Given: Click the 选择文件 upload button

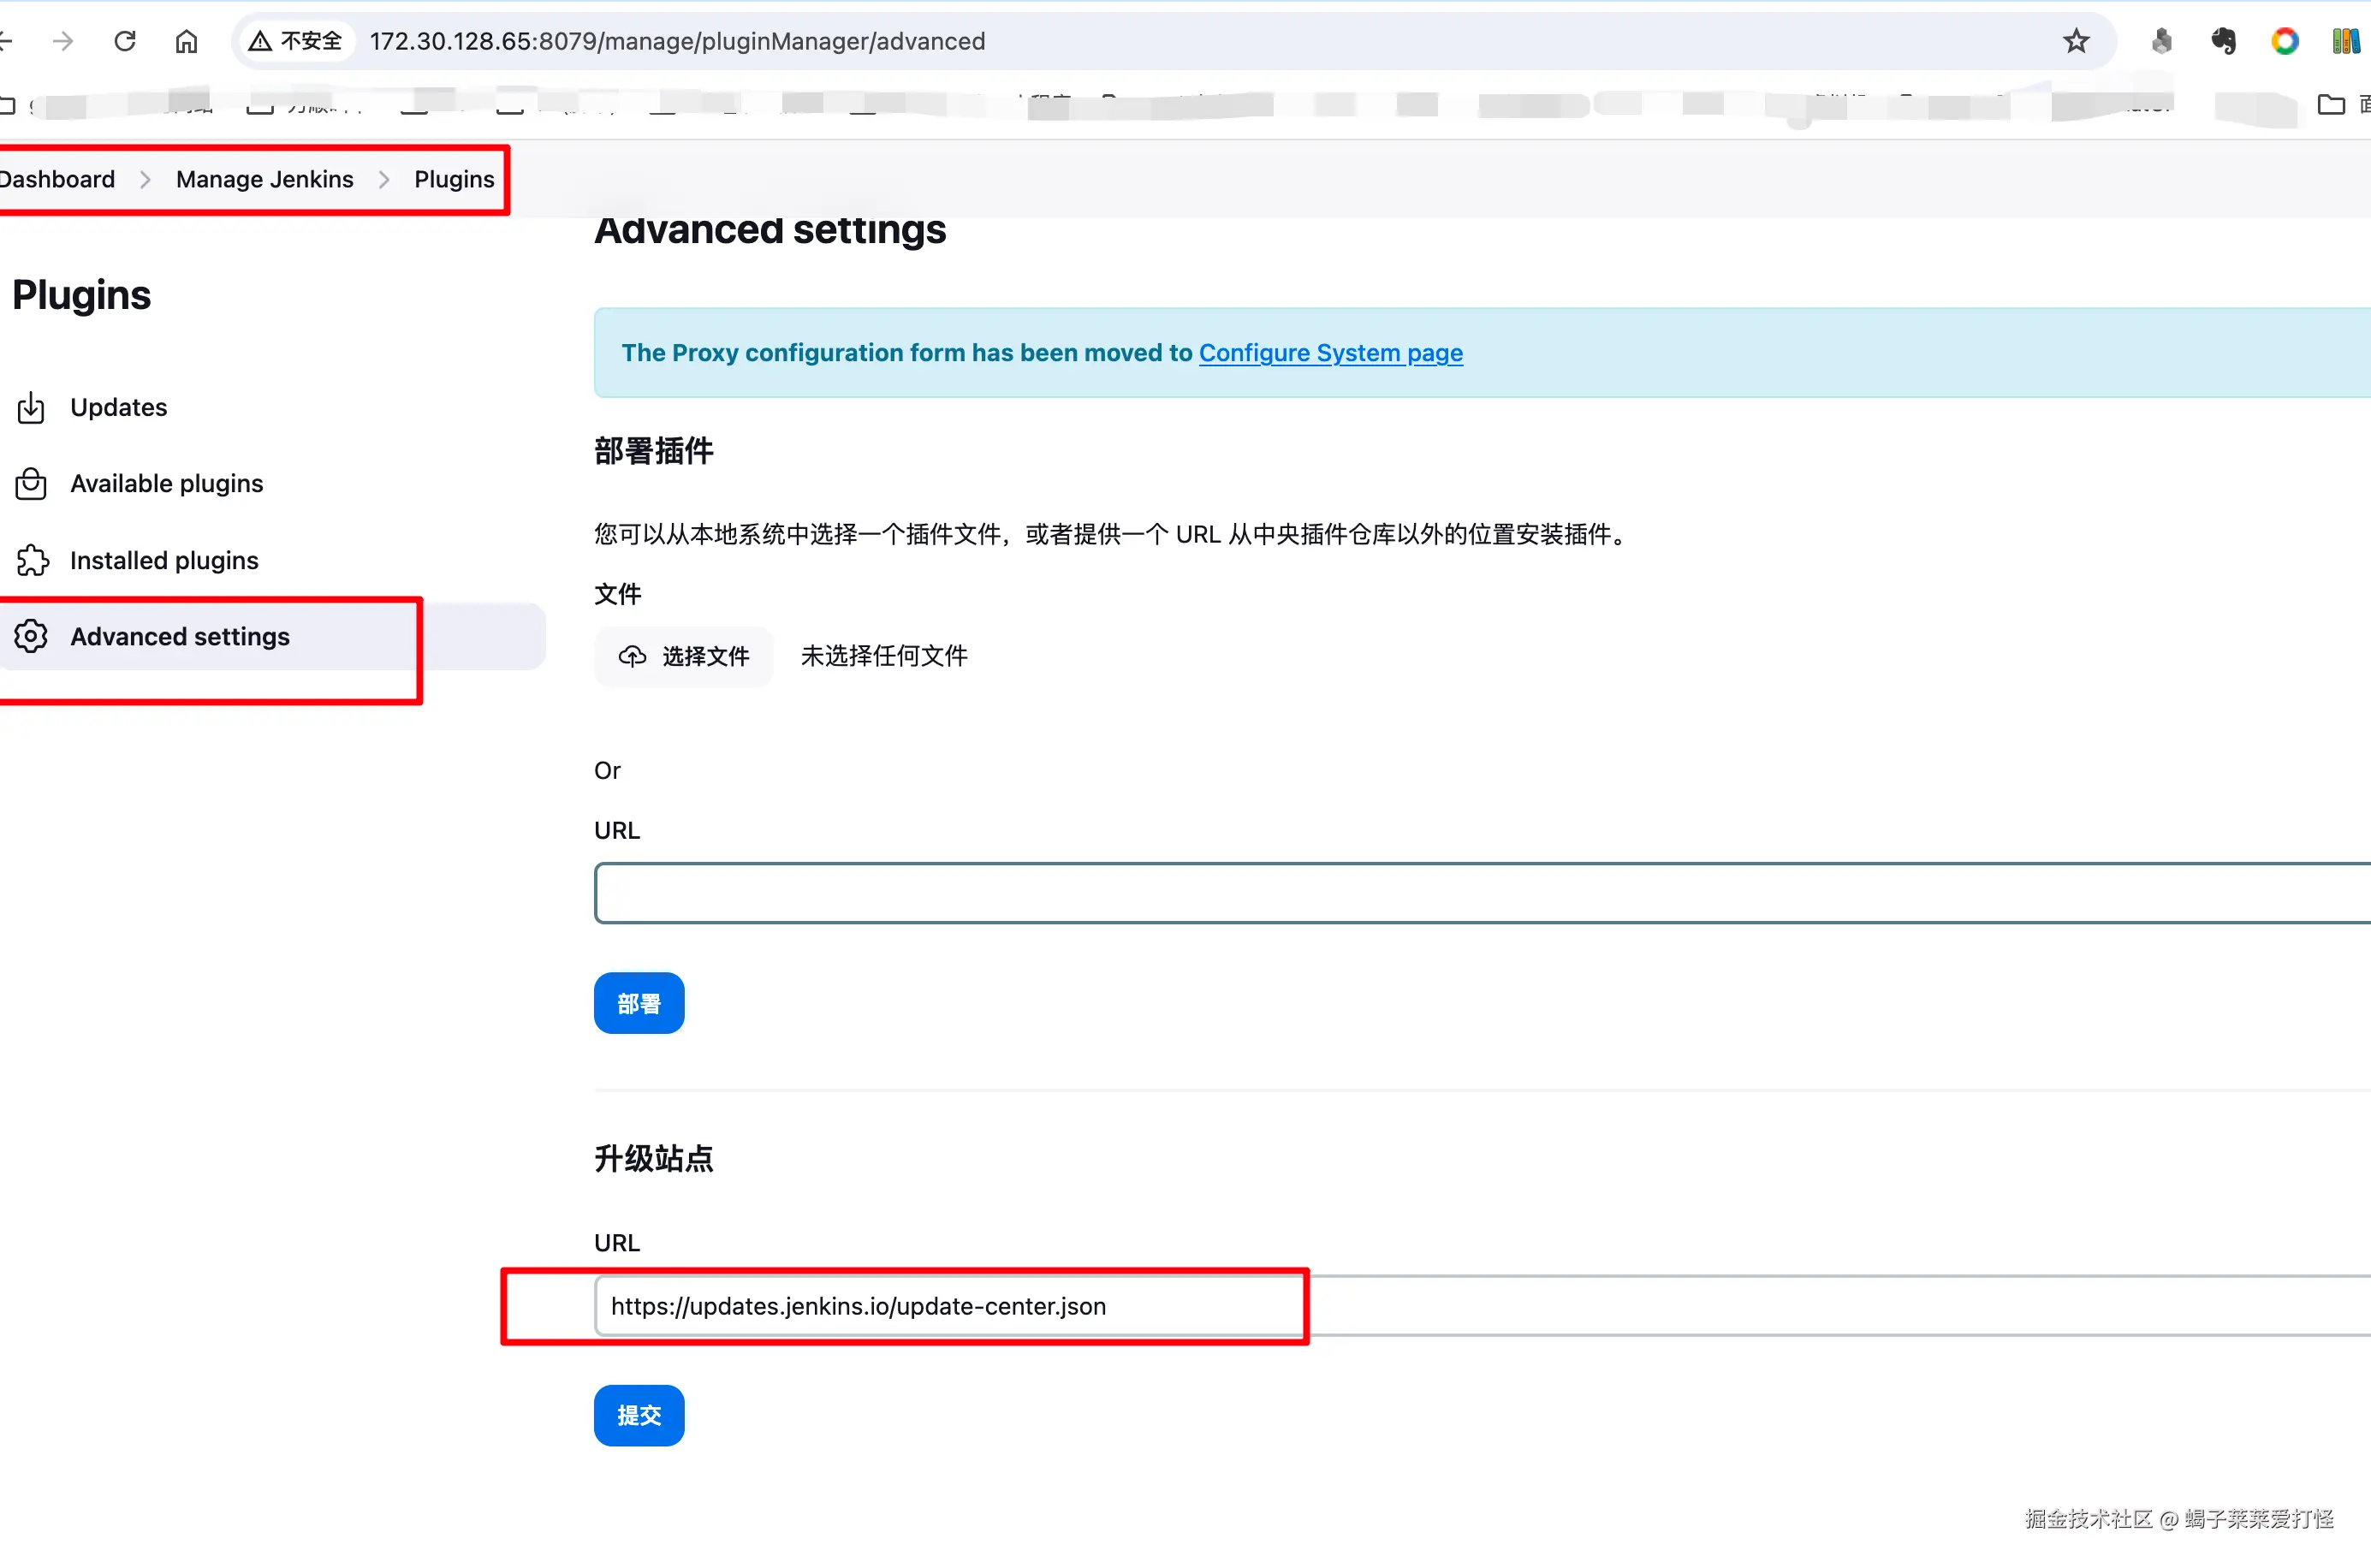Looking at the screenshot, I should pyautogui.click(x=684, y=656).
